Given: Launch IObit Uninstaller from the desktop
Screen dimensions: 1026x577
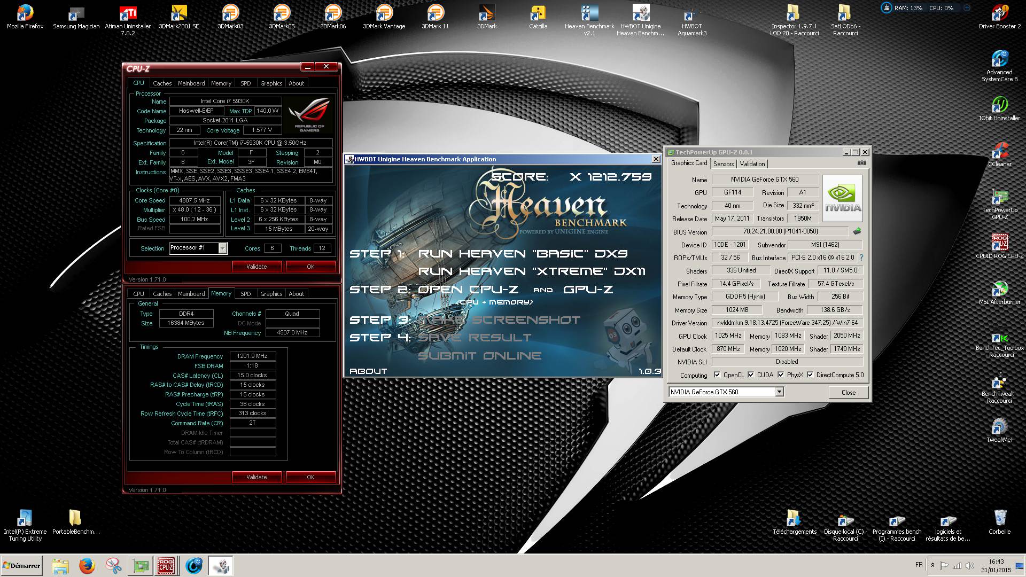Looking at the screenshot, I should click(x=999, y=109).
